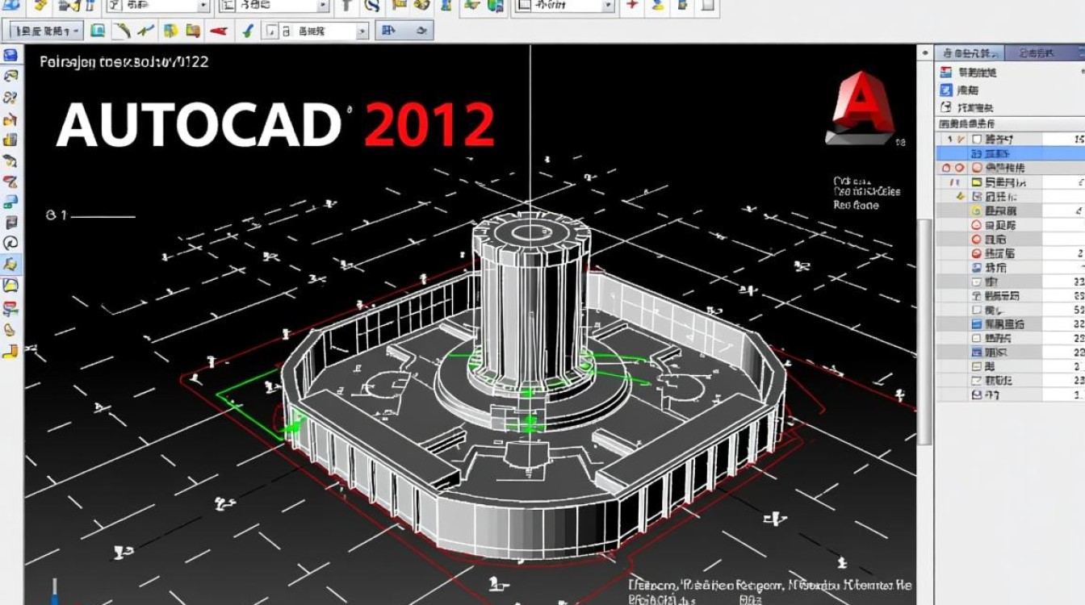Click the spiral circle icon in left toolbar

coord(10,243)
